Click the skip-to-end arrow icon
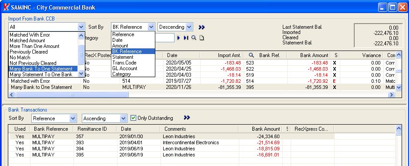The image size is (409, 166). point(186,38)
